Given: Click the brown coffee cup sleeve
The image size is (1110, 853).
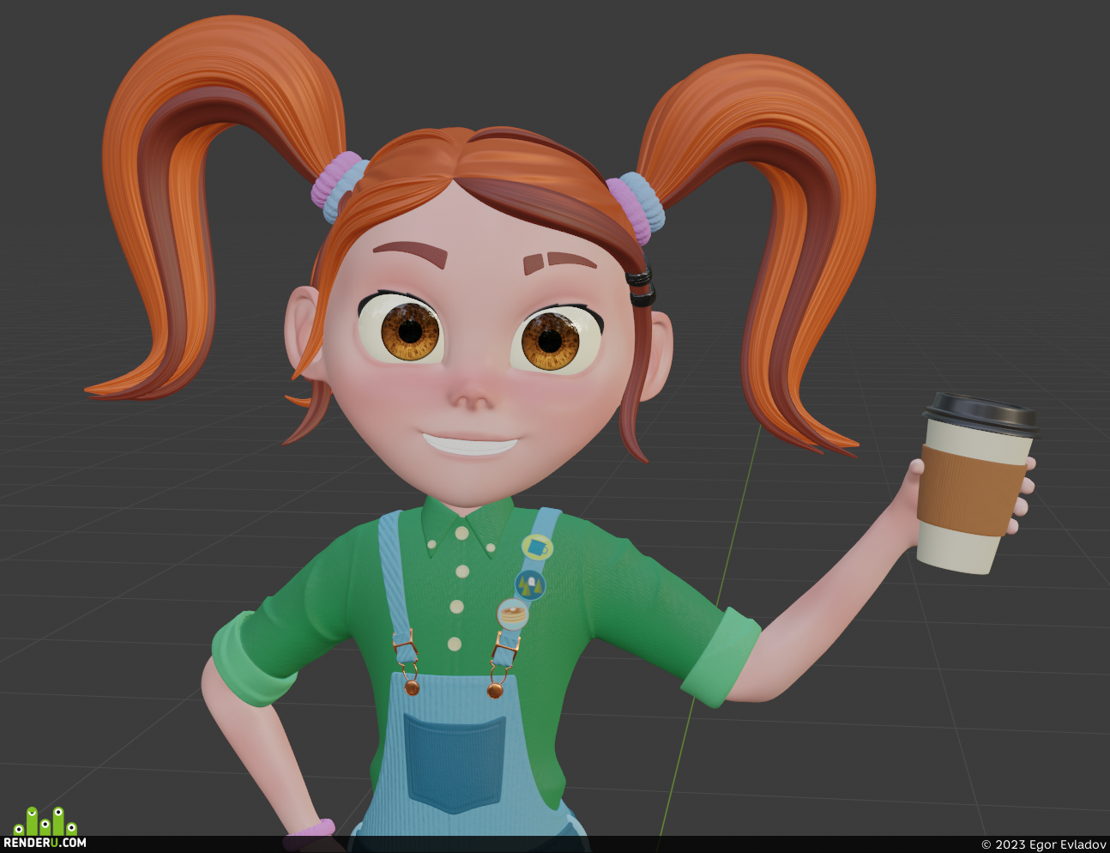Looking at the screenshot, I should (970, 490).
